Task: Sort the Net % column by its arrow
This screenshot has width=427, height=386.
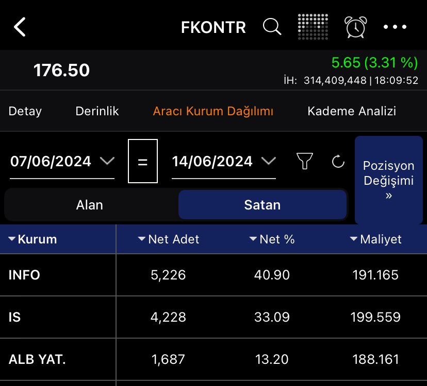Action: click(x=252, y=239)
